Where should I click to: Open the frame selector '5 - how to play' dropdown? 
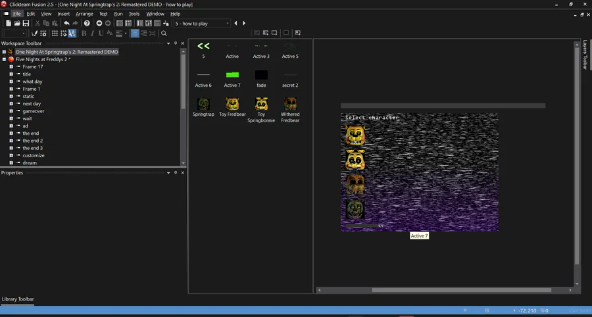(202, 24)
